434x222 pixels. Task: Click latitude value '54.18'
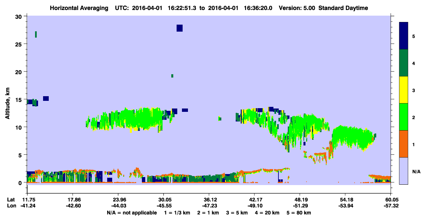pos(345,200)
